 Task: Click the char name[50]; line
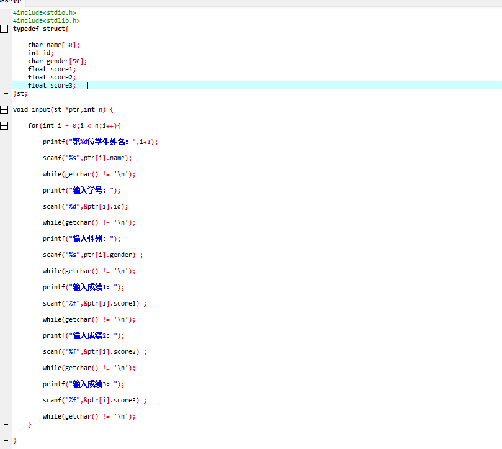54,45
